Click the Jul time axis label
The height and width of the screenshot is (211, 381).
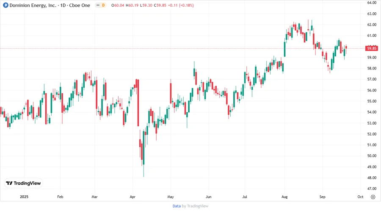click(244, 197)
